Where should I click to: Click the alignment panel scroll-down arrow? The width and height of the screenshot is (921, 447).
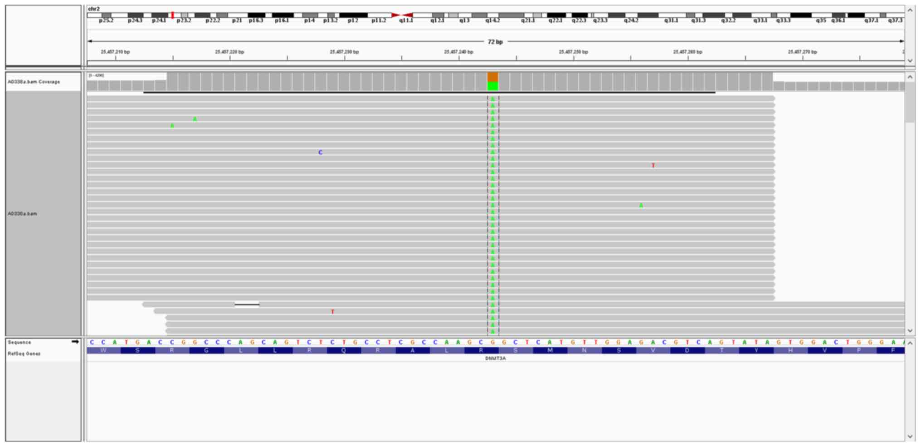[910, 330]
